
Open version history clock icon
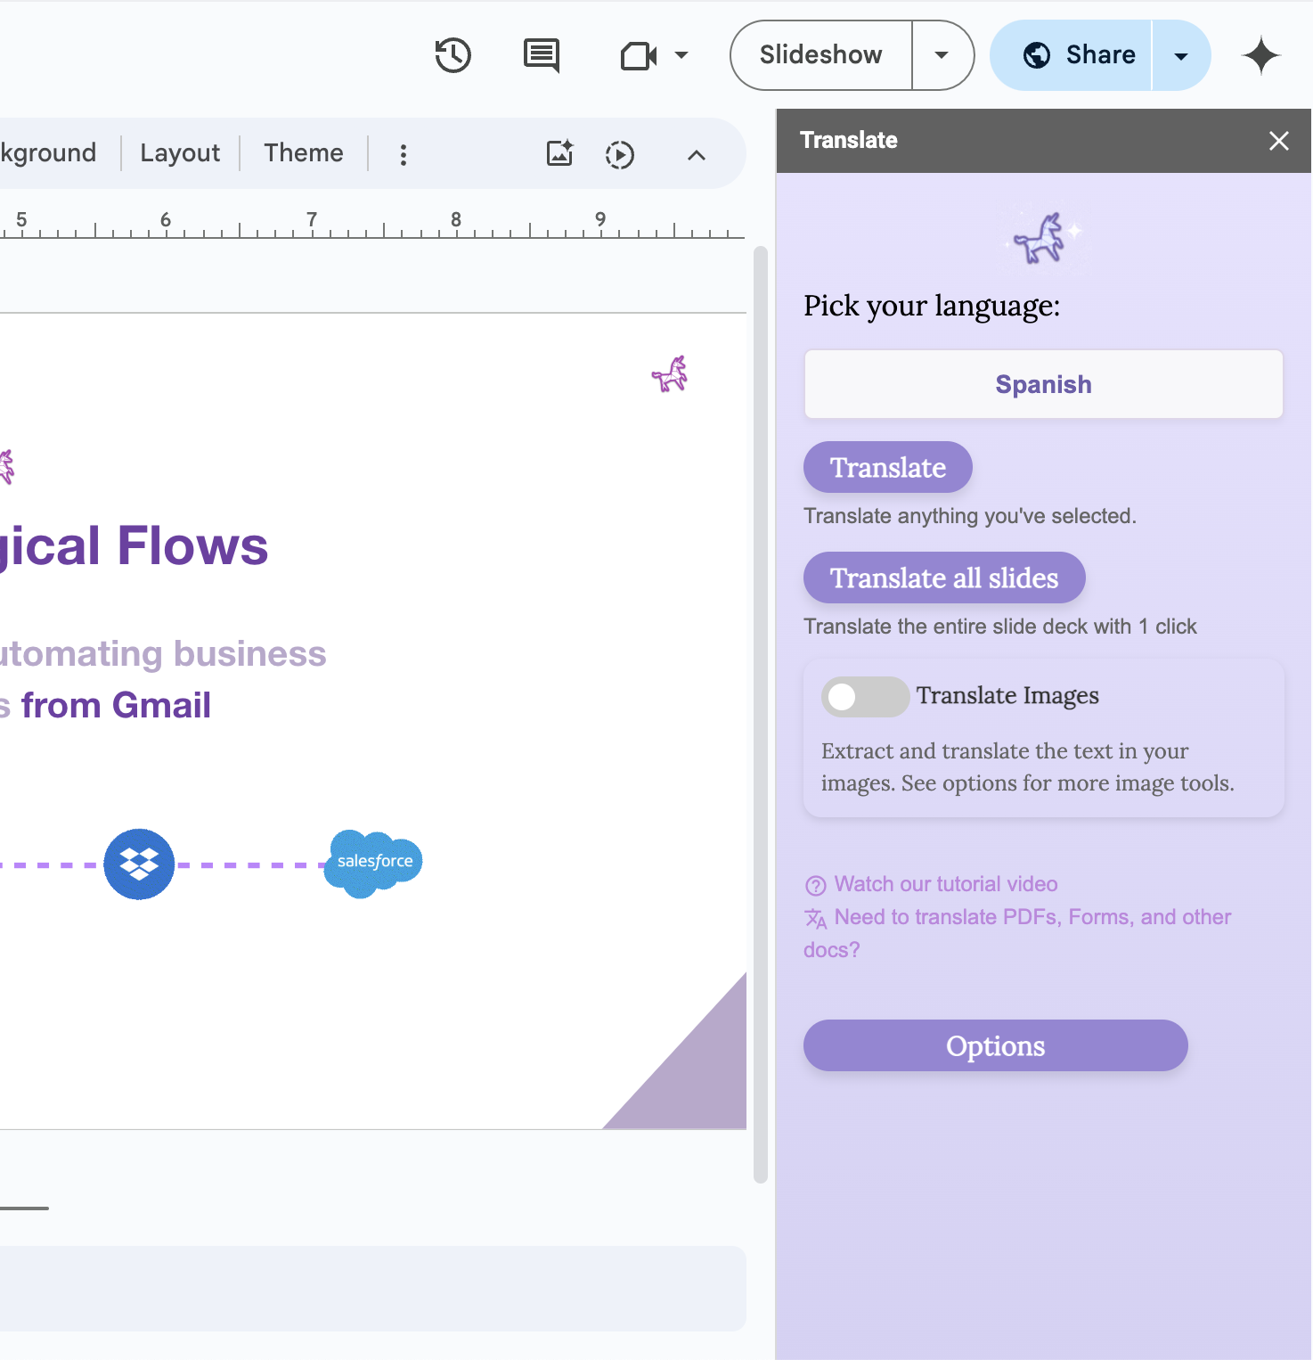tap(453, 55)
